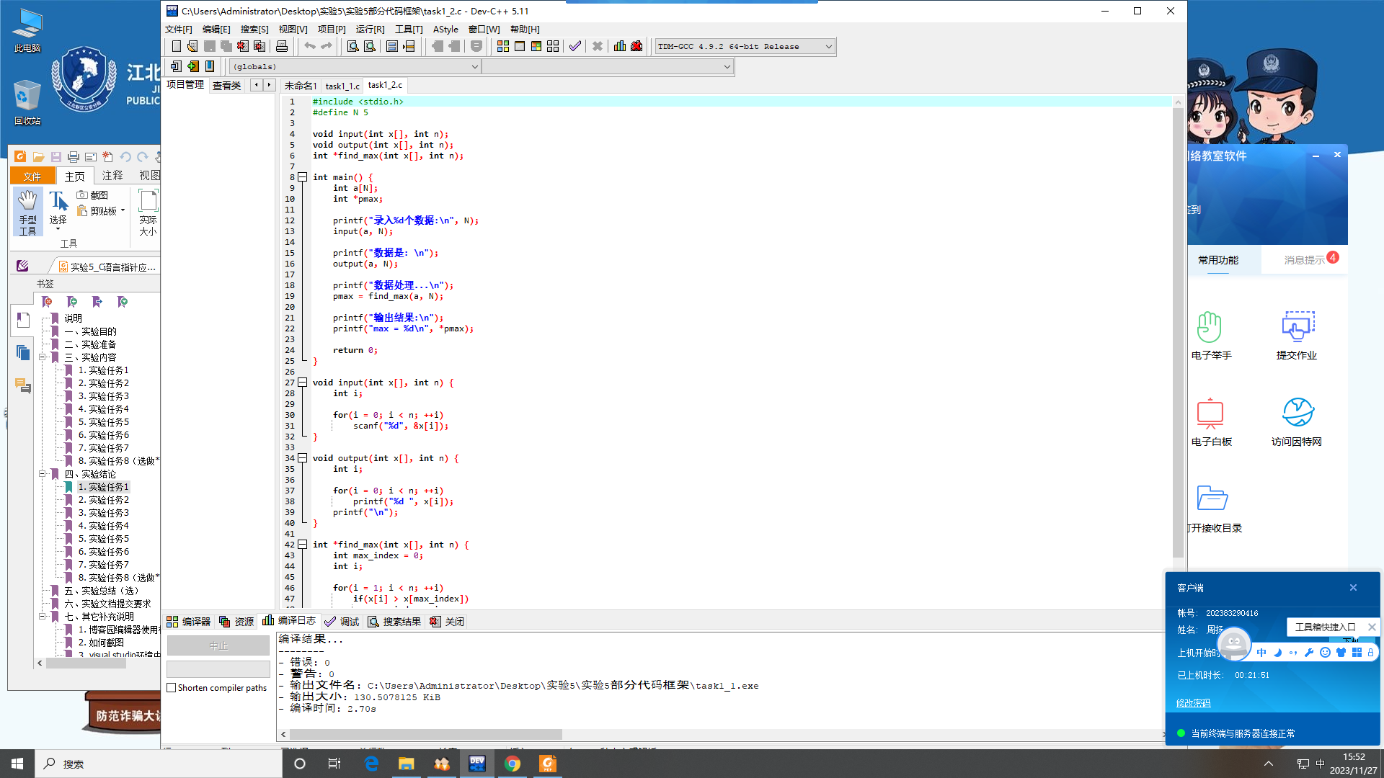Open the 运行[R] menu

click(370, 29)
